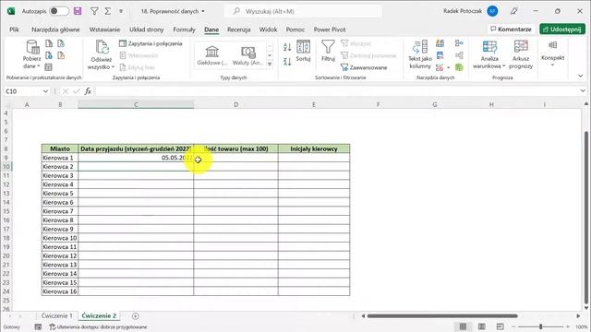The image size is (591, 332).
Task: Adjust the zoom slider handle
Action: coord(540,326)
